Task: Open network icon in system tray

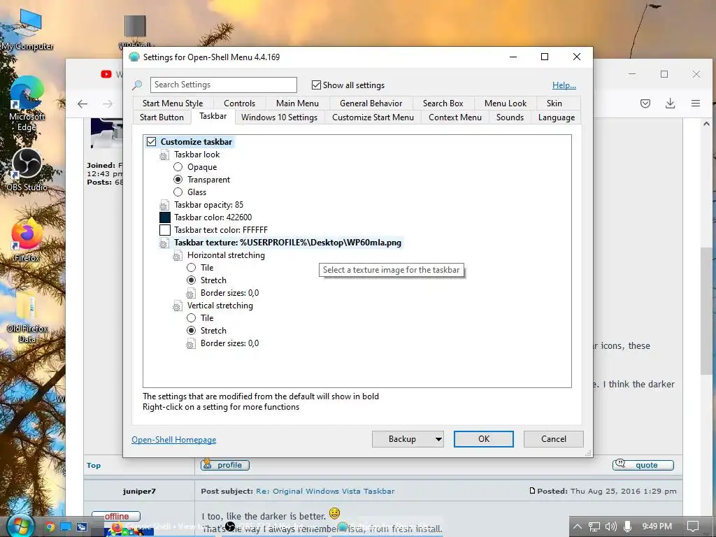Action: click(x=594, y=527)
